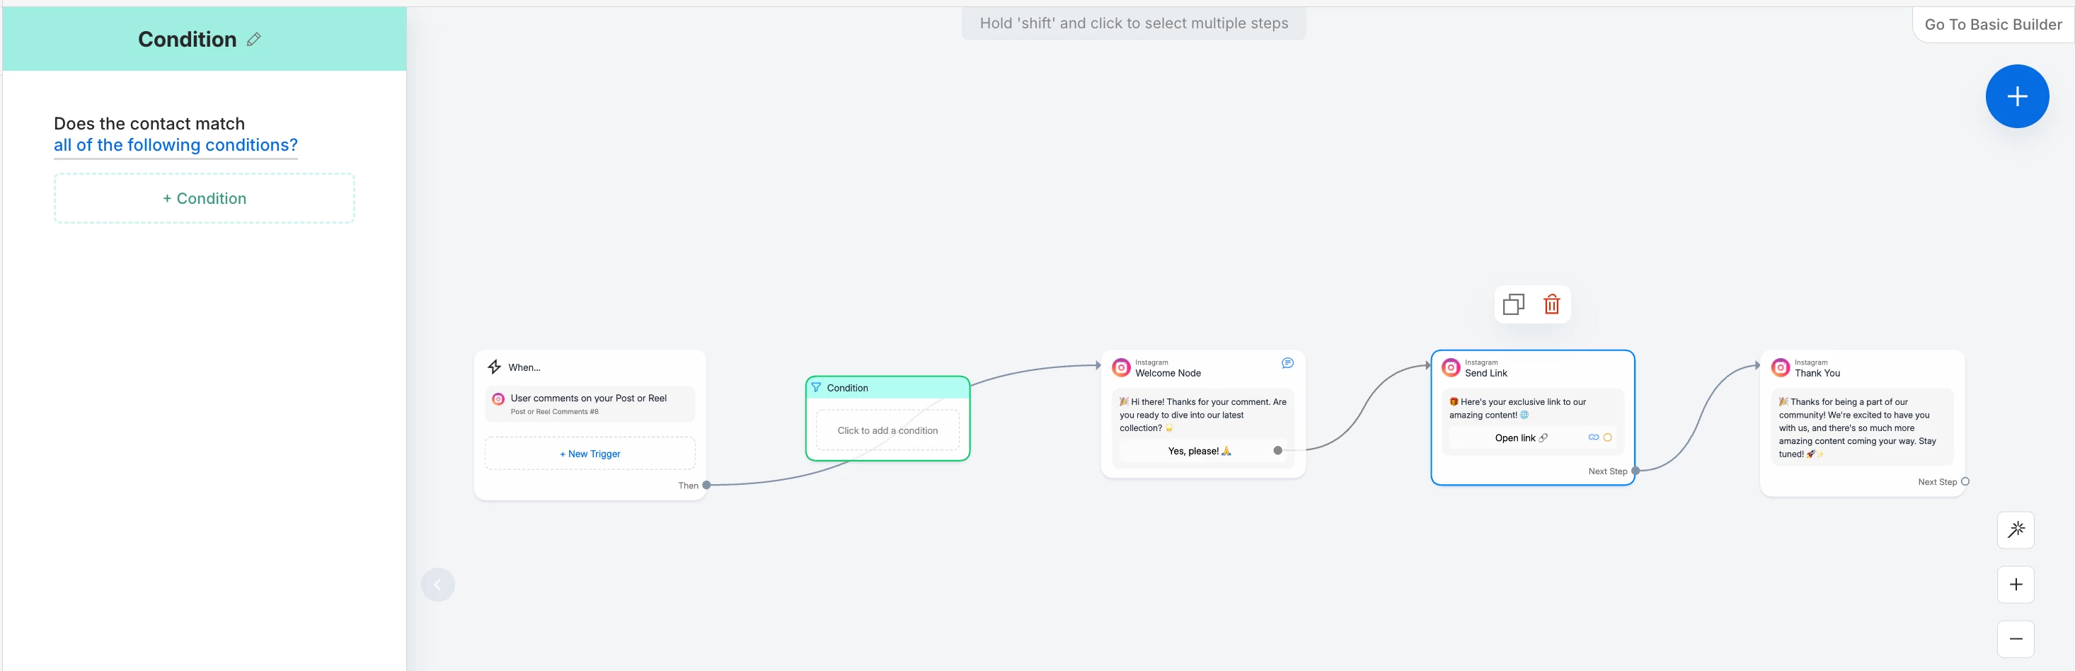Click the Instagram icon in the trigger row
This screenshot has height=671, width=2075.
[x=499, y=398]
